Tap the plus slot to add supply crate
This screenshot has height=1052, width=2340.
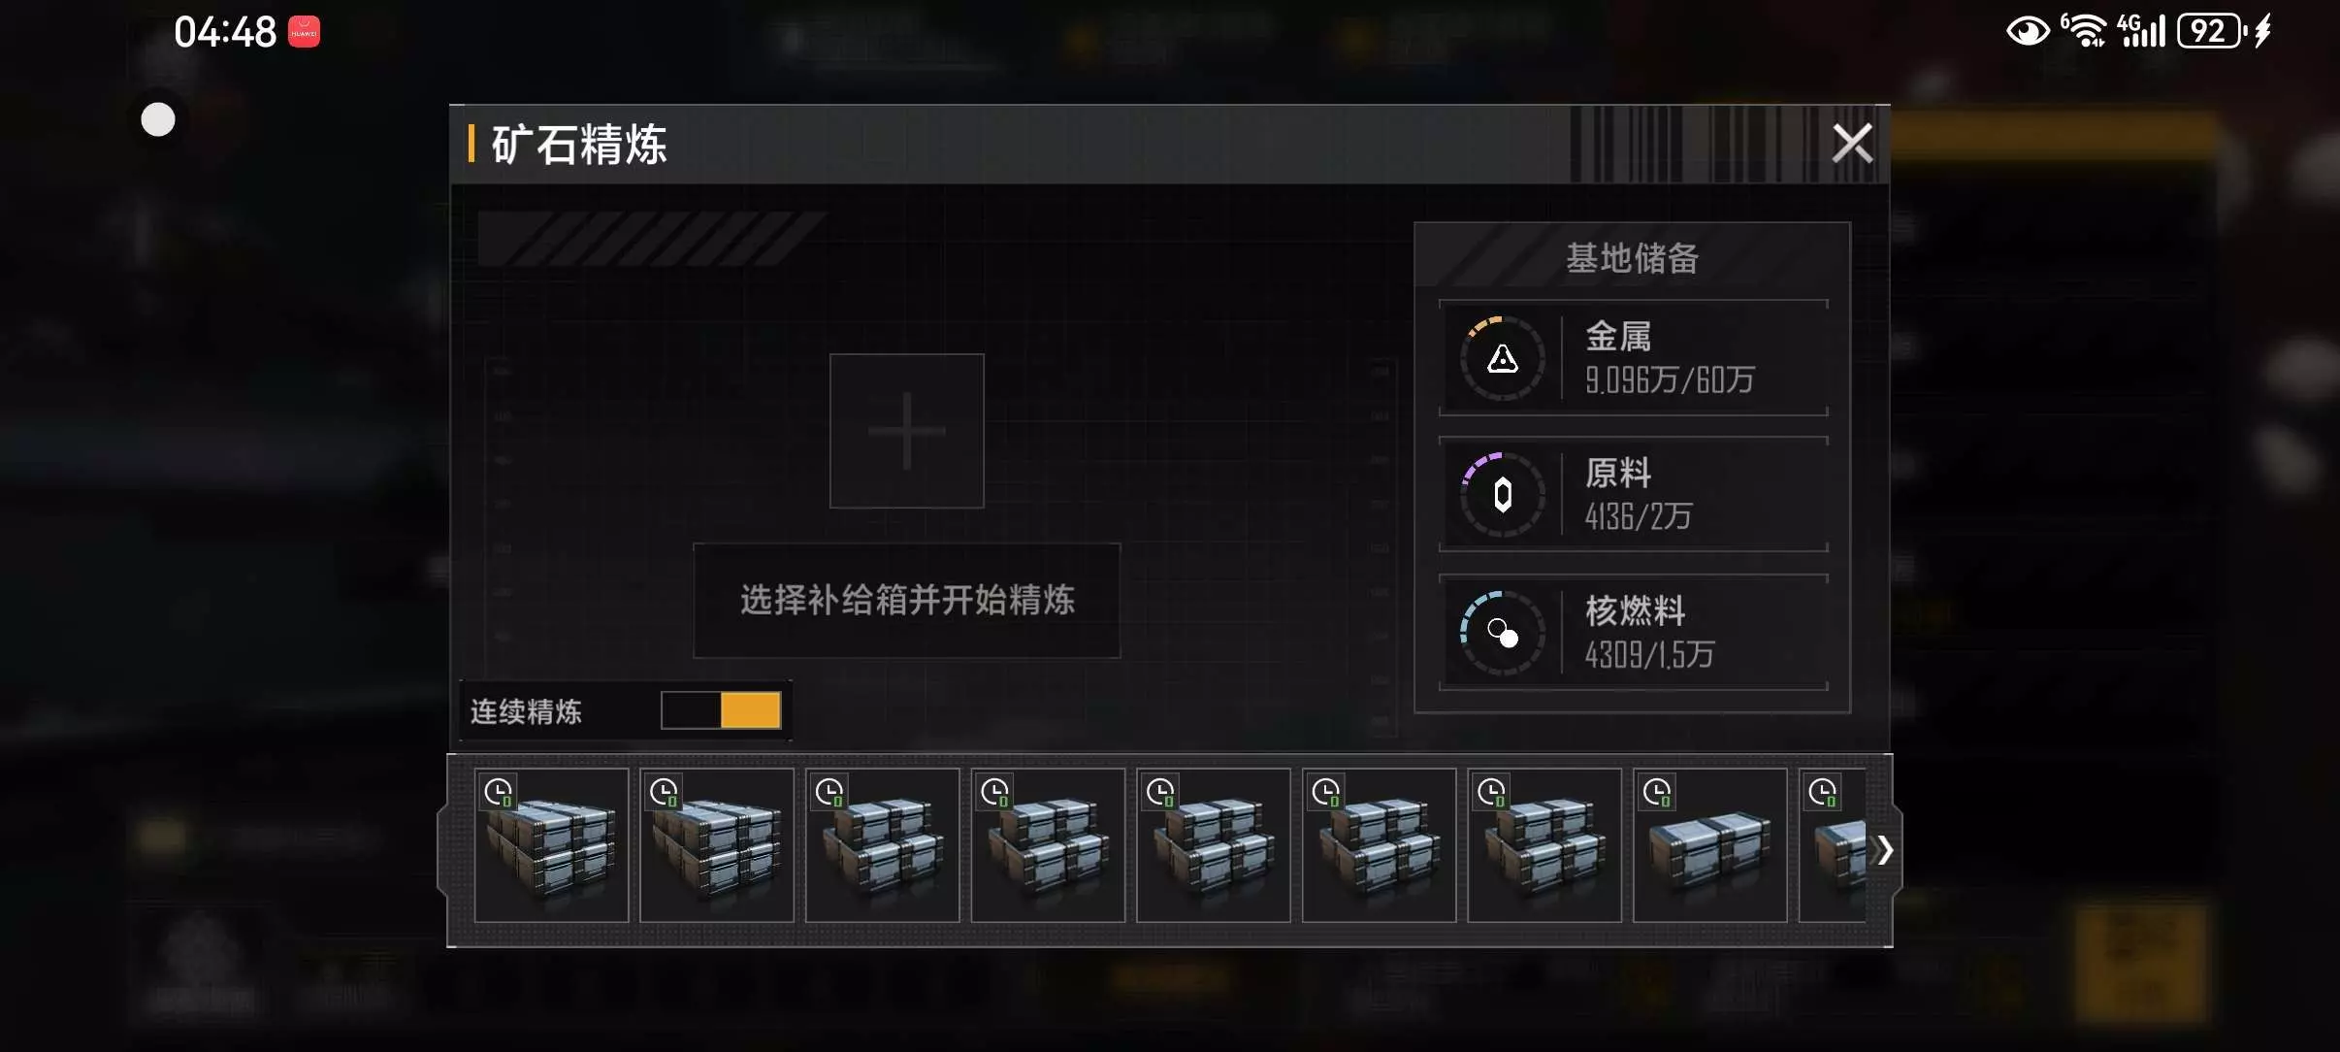(906, 430)
